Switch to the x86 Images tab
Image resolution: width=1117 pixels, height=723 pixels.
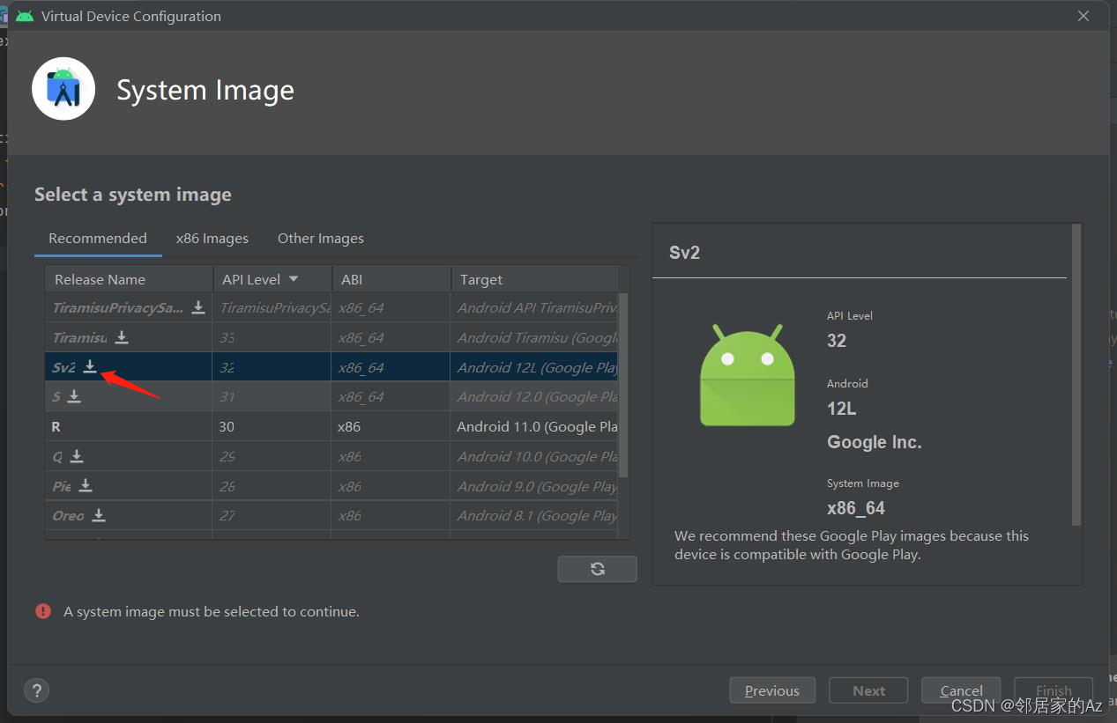[x=212, y=239]
